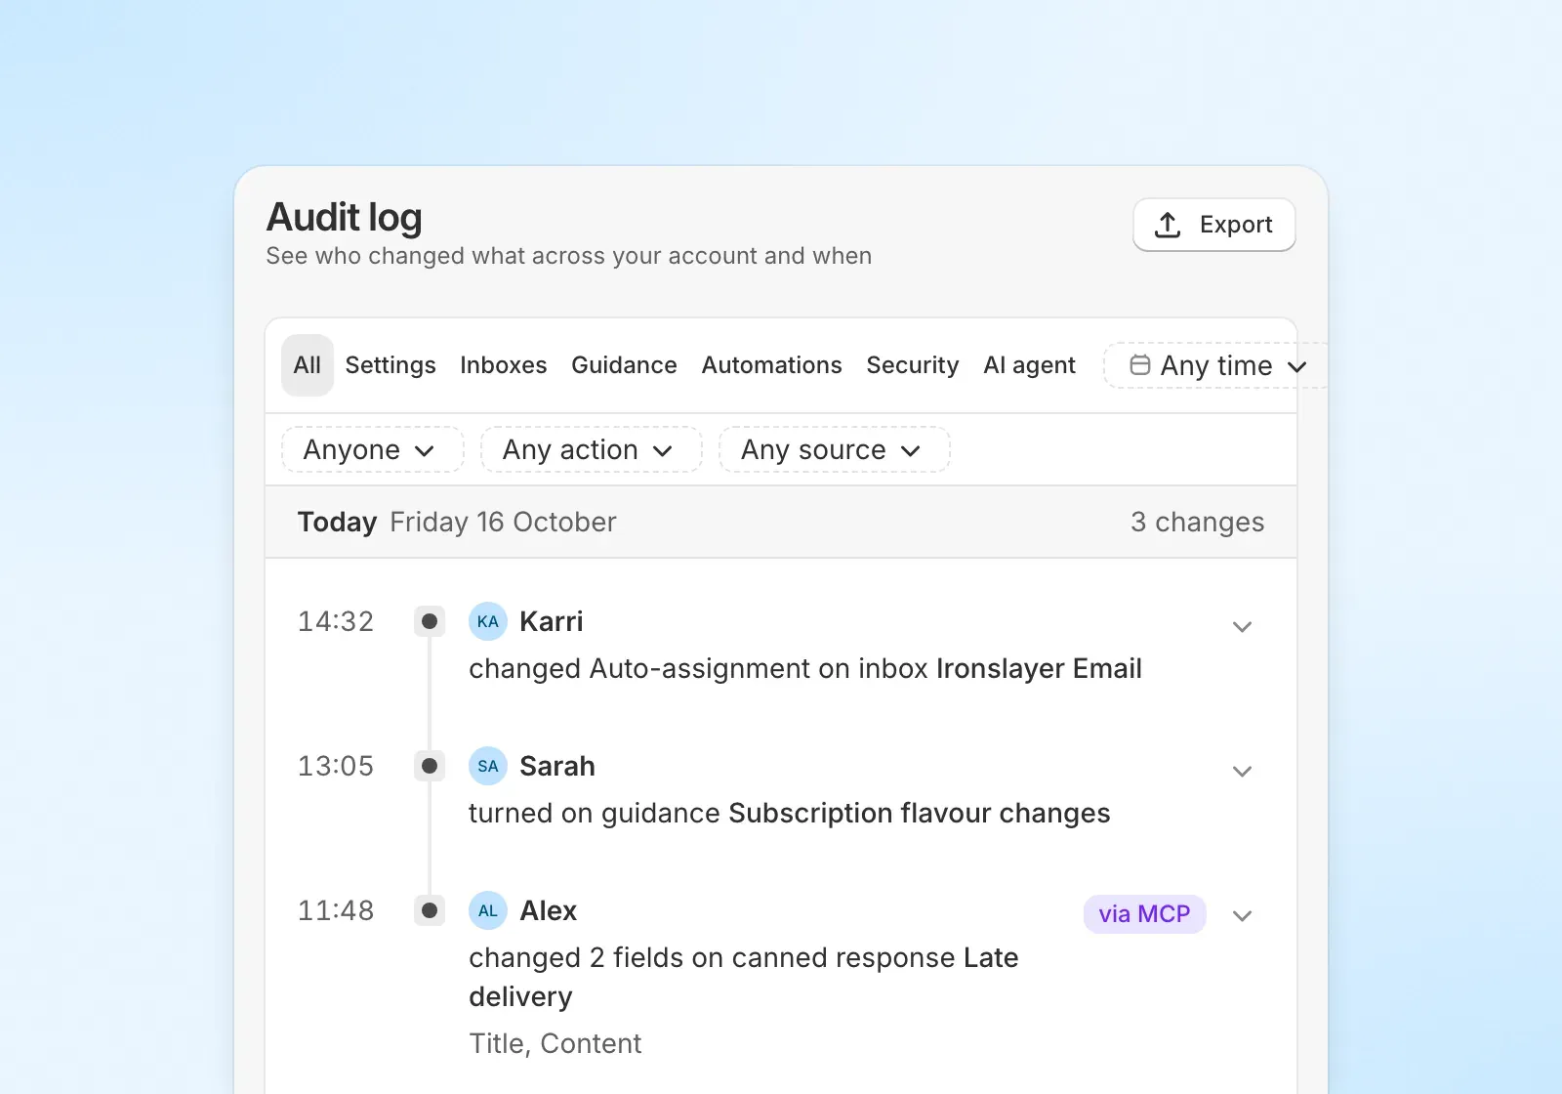Open the Any time date filter
This screenshot has width=1562, height=1094.
coord(1216,365)
